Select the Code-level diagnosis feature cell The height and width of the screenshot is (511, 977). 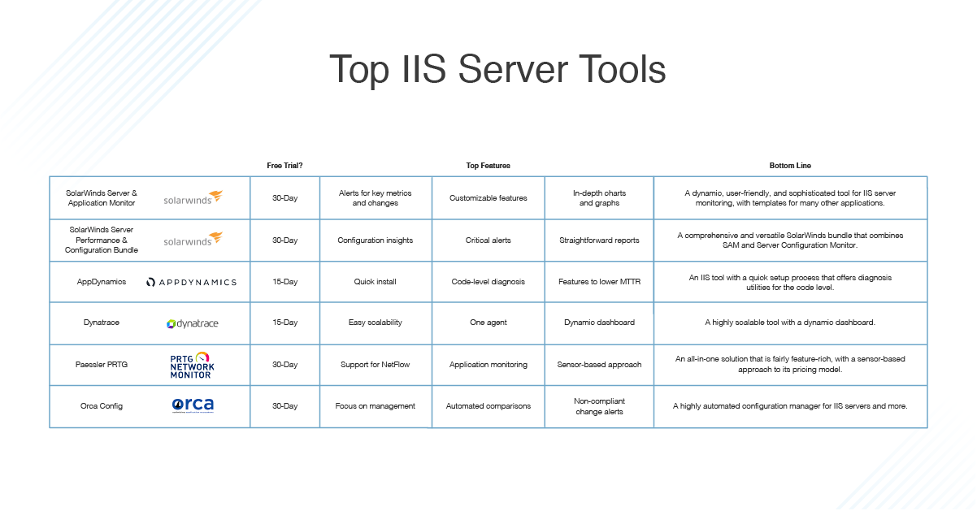tap(489, 282)
